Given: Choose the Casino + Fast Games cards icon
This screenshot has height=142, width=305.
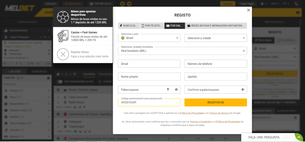Looking at the screenshot, I should pos(63,36).
